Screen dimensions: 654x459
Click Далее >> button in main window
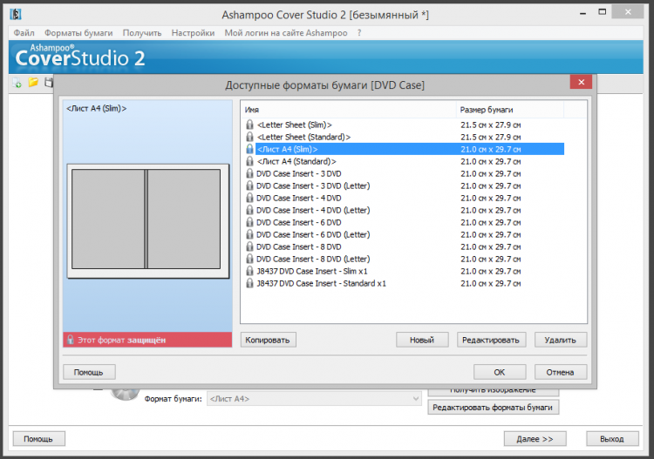pos(535,439)
